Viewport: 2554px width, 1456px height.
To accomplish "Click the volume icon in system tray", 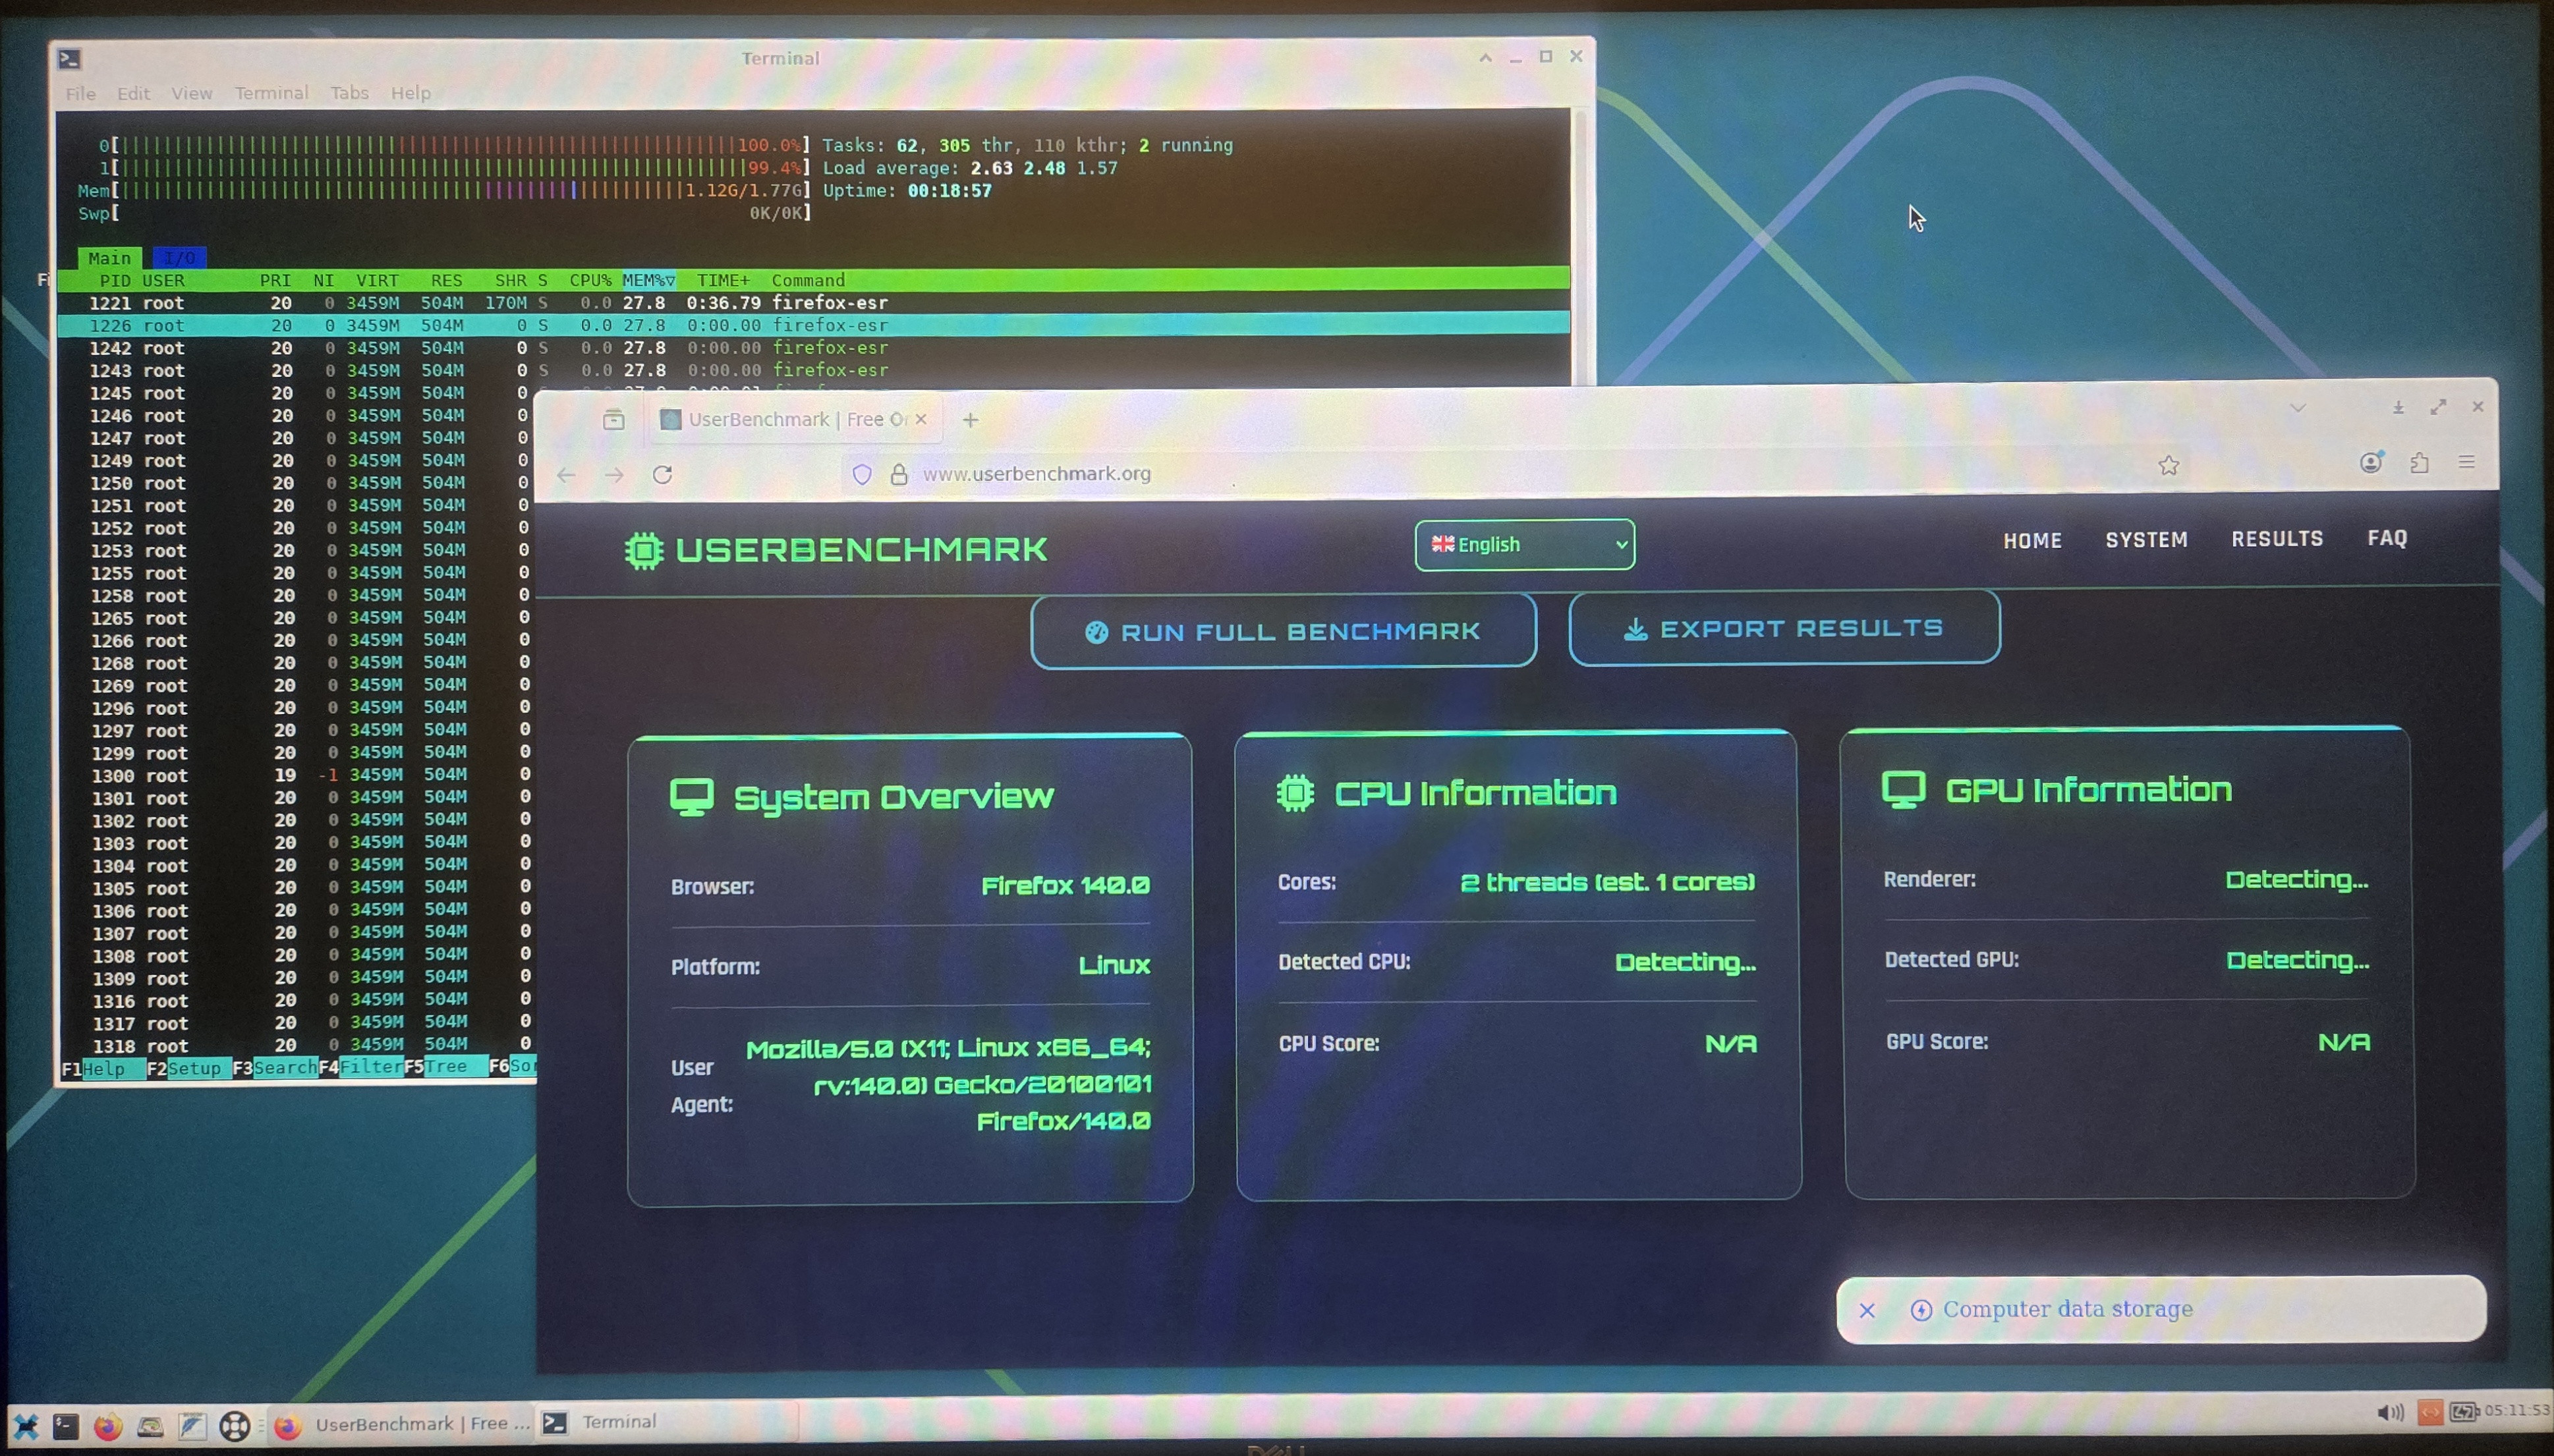I will tap(2389, 1412).
